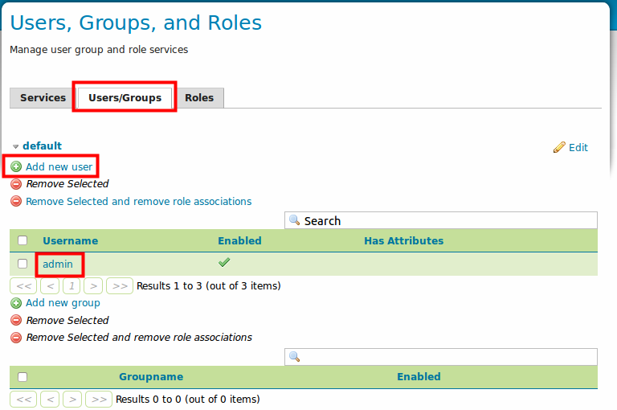Go to last users page with >> button
The width and height of the screenshot is (617, 410).
click(x=120, y=286)
